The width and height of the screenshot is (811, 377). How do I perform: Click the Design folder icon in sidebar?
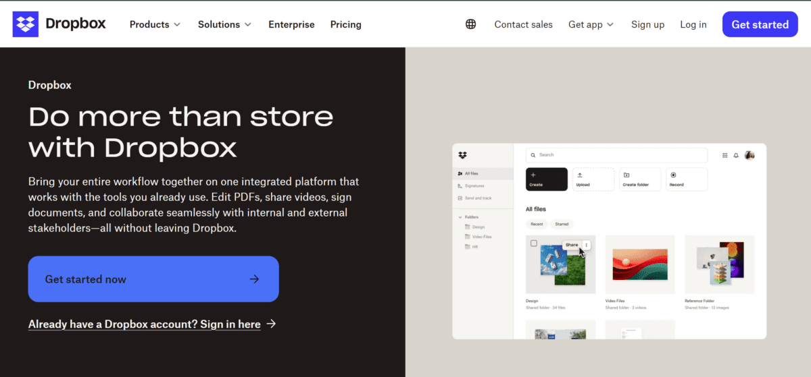[x=467, y=227]
